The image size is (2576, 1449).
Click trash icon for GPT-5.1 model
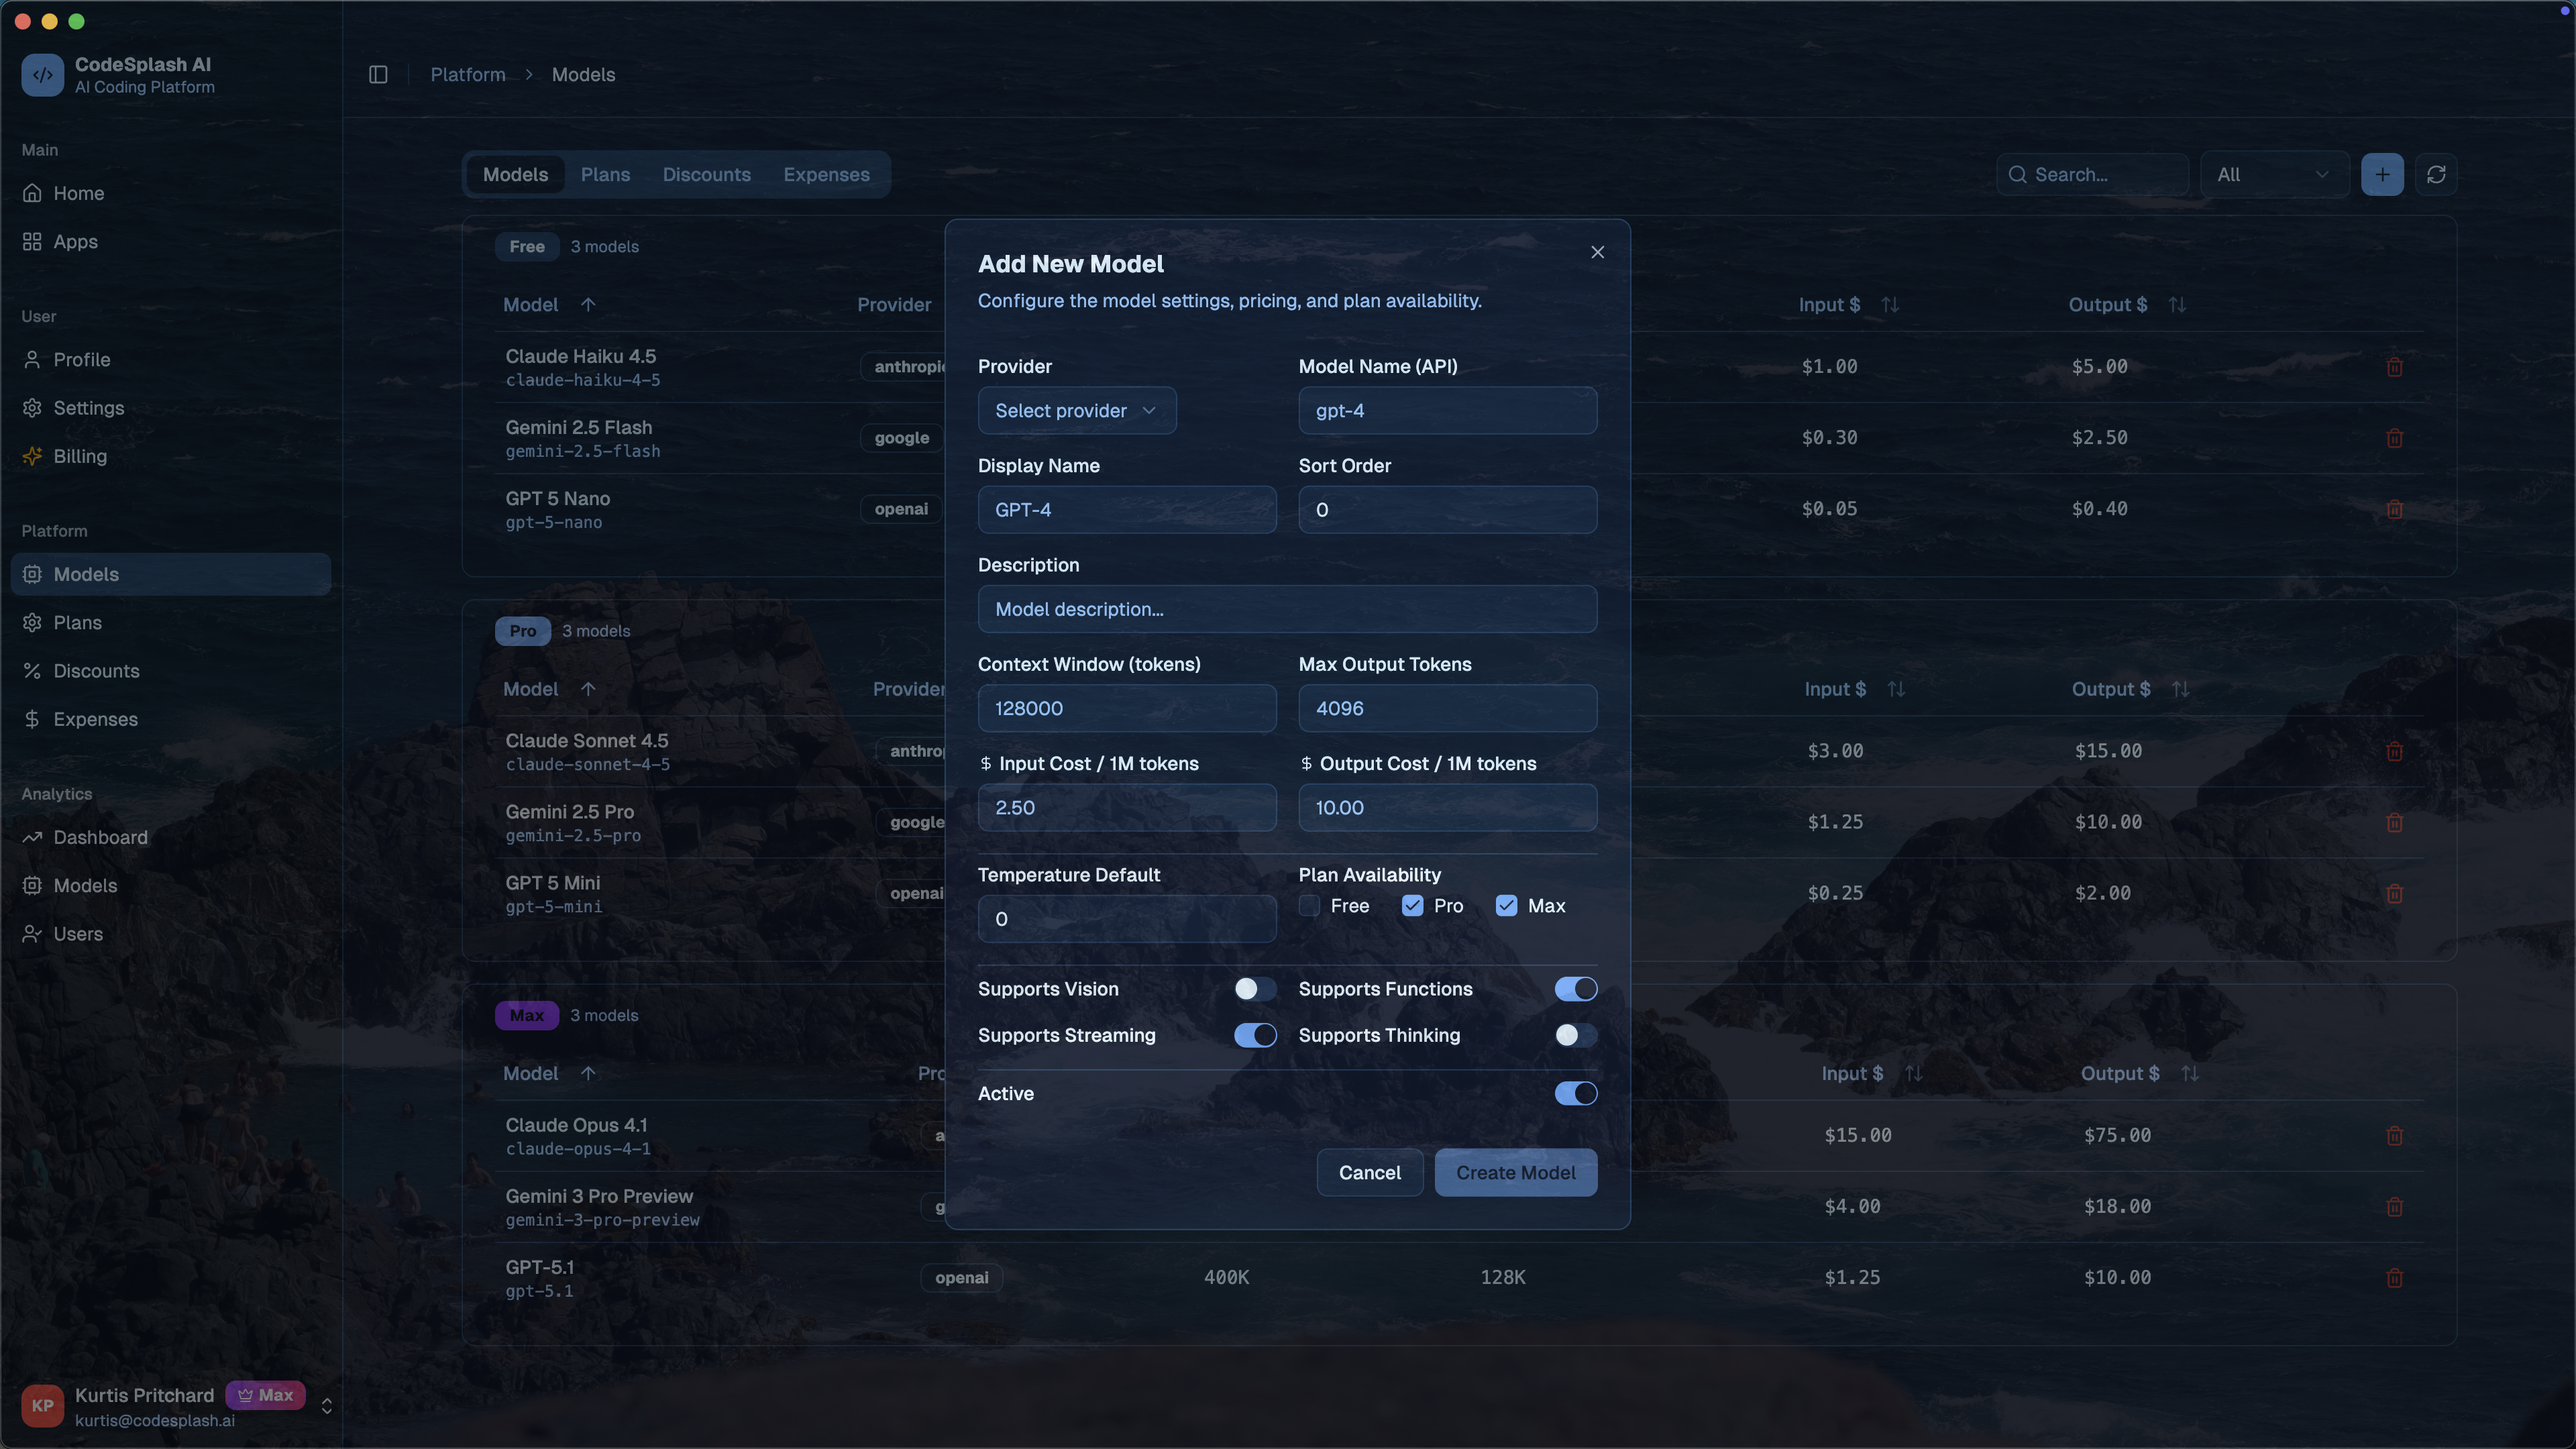point(2394,1278)
